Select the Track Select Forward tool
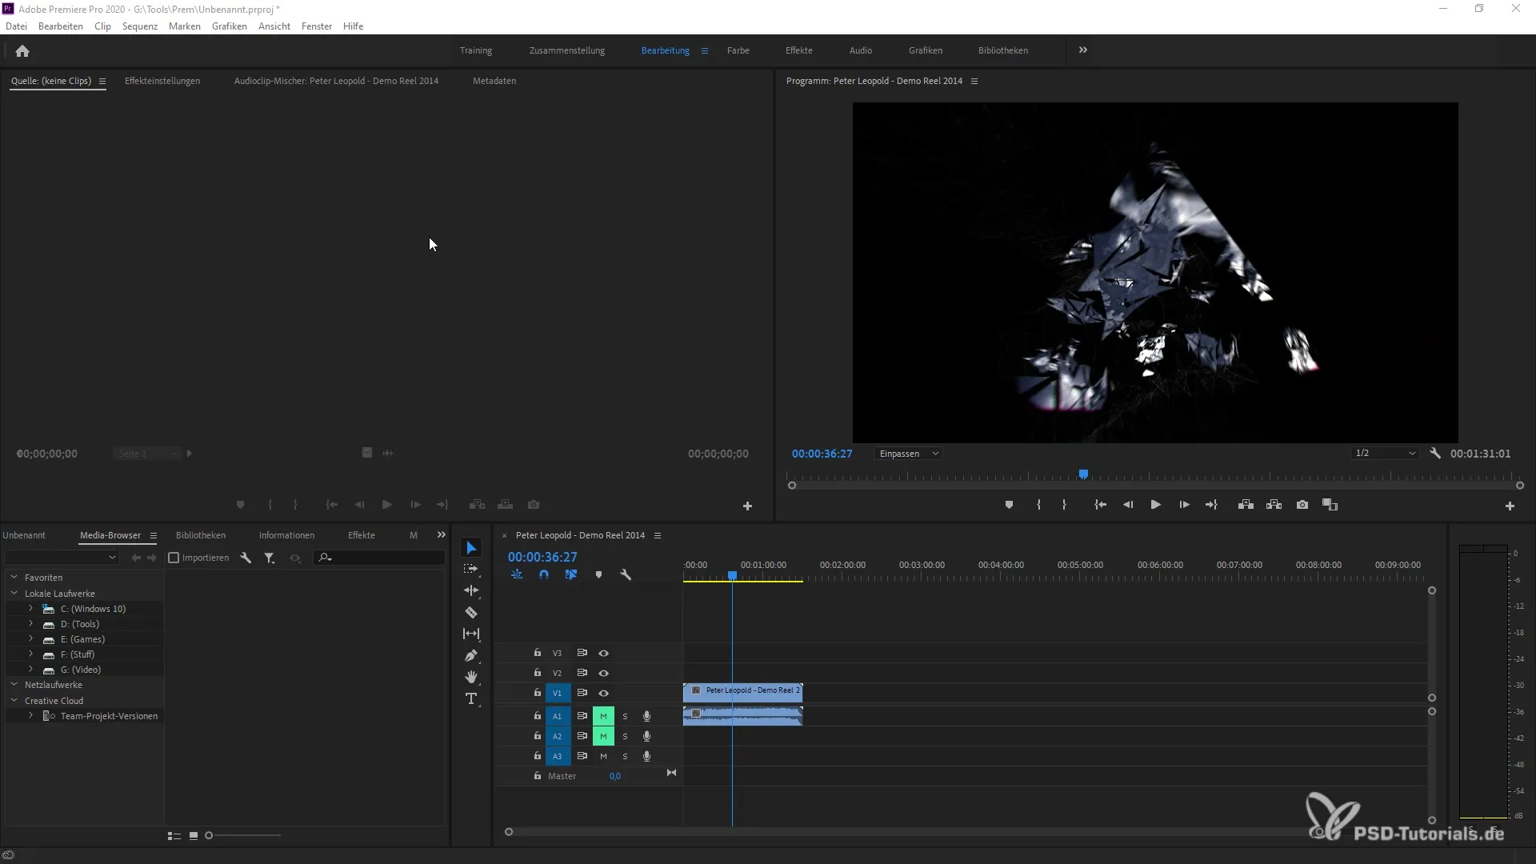 click(471, 569)
